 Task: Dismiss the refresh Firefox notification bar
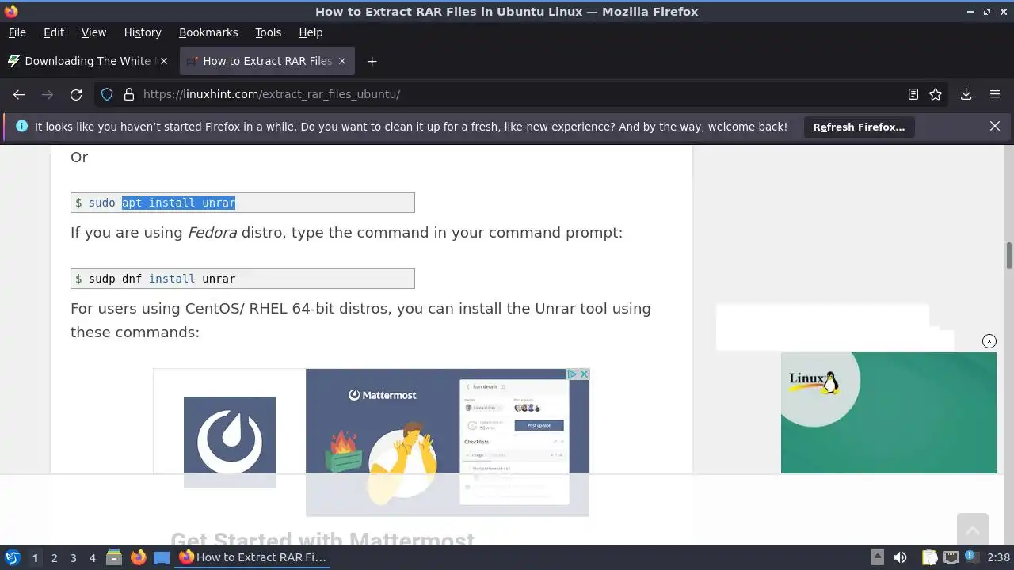coord(995,126)
